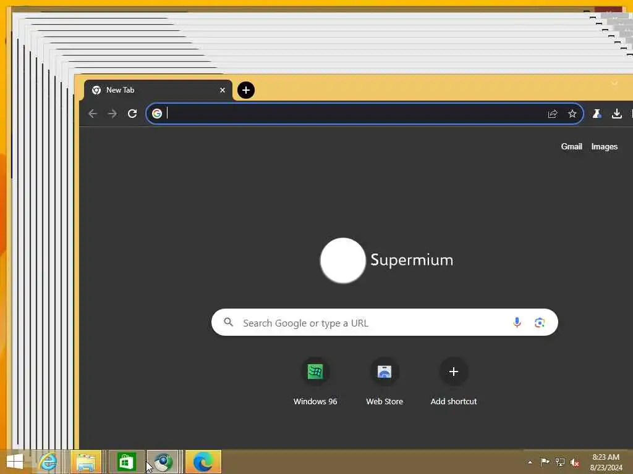The width and height of the screenshot is (633, 474).
Task: Open the Windows Store taskbar icon
Action: click(126, 462)
